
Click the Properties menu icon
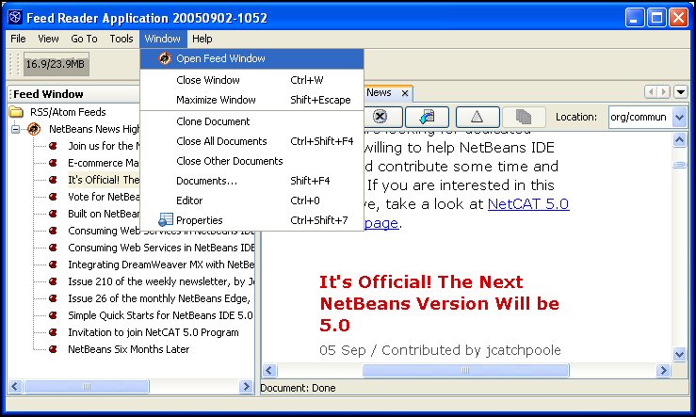point(166,219)
